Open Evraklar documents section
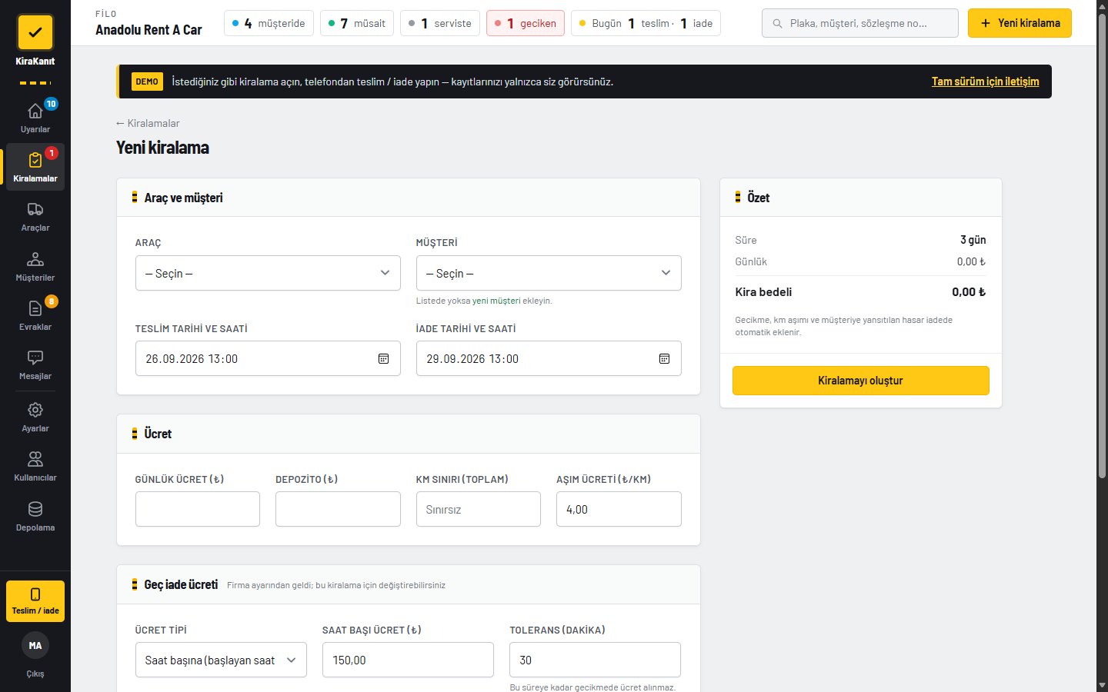 35,315
